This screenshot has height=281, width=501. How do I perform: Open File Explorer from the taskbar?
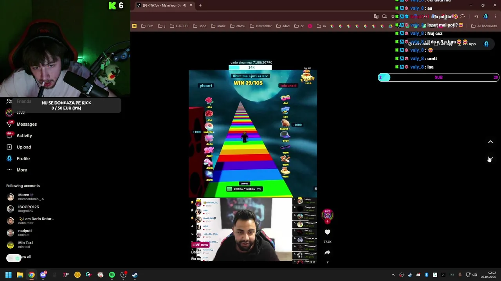(20, 275)
